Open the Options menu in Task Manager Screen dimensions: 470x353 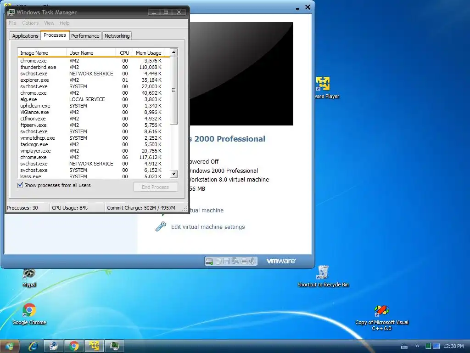(30, 23)
